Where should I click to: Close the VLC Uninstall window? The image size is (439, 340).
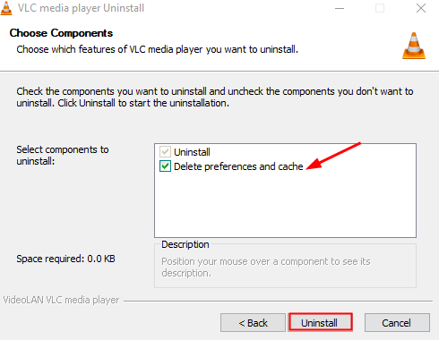(x=421, y=8)
